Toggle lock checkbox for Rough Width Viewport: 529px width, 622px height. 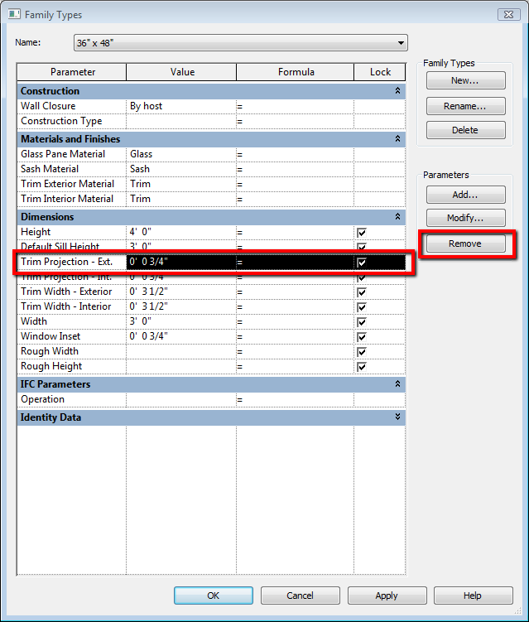coord(362,352)
